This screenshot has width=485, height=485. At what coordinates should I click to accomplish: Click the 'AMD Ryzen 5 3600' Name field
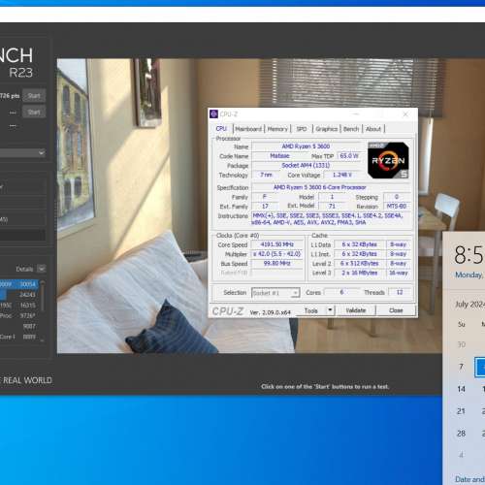click(306, 146)
